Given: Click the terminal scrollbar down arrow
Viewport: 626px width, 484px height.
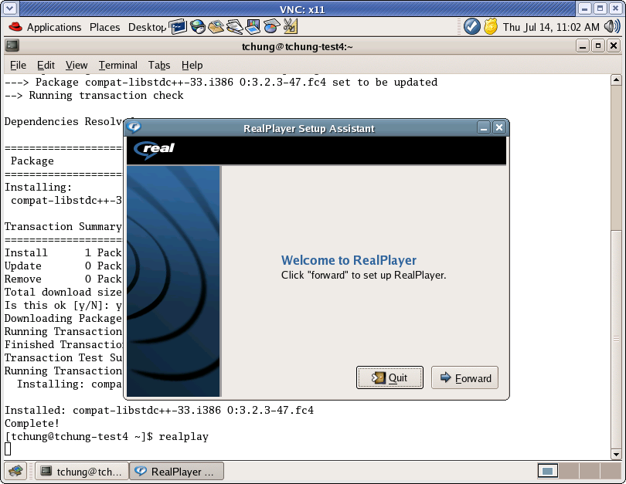Looking at the screenshot, I should pos(616,454).
